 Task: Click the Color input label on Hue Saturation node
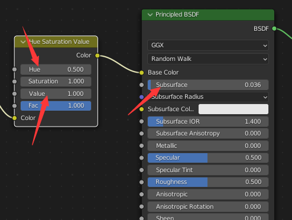28,118
